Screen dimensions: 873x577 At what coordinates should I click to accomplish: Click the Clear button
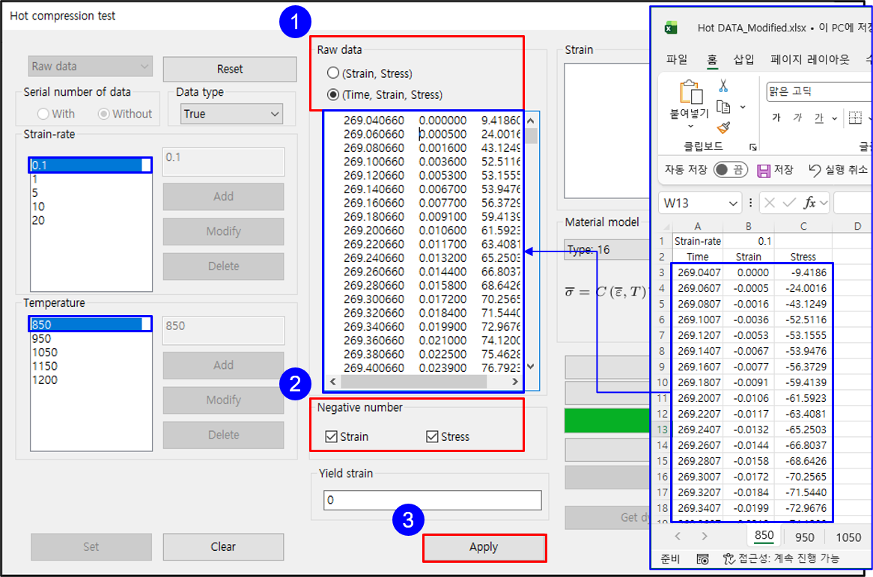[223, 547]
